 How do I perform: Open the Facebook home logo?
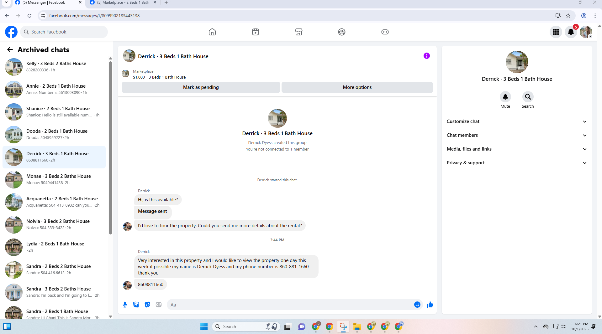tap(11, 32)
